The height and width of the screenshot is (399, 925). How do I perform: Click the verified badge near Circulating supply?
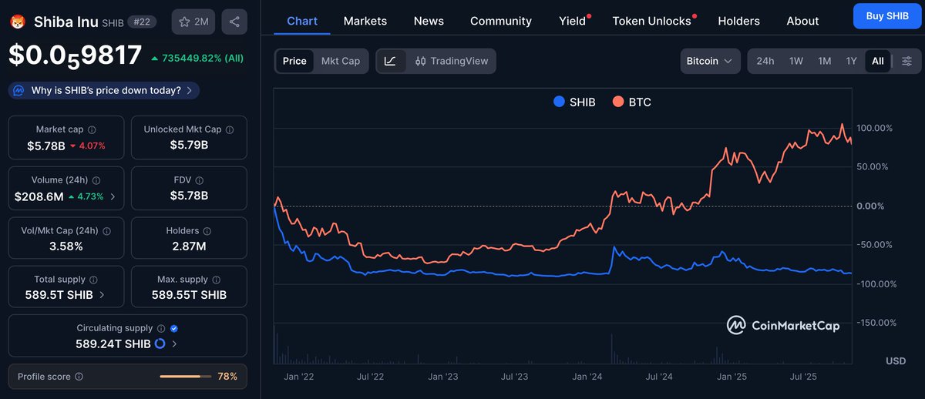tap(173, 328)
